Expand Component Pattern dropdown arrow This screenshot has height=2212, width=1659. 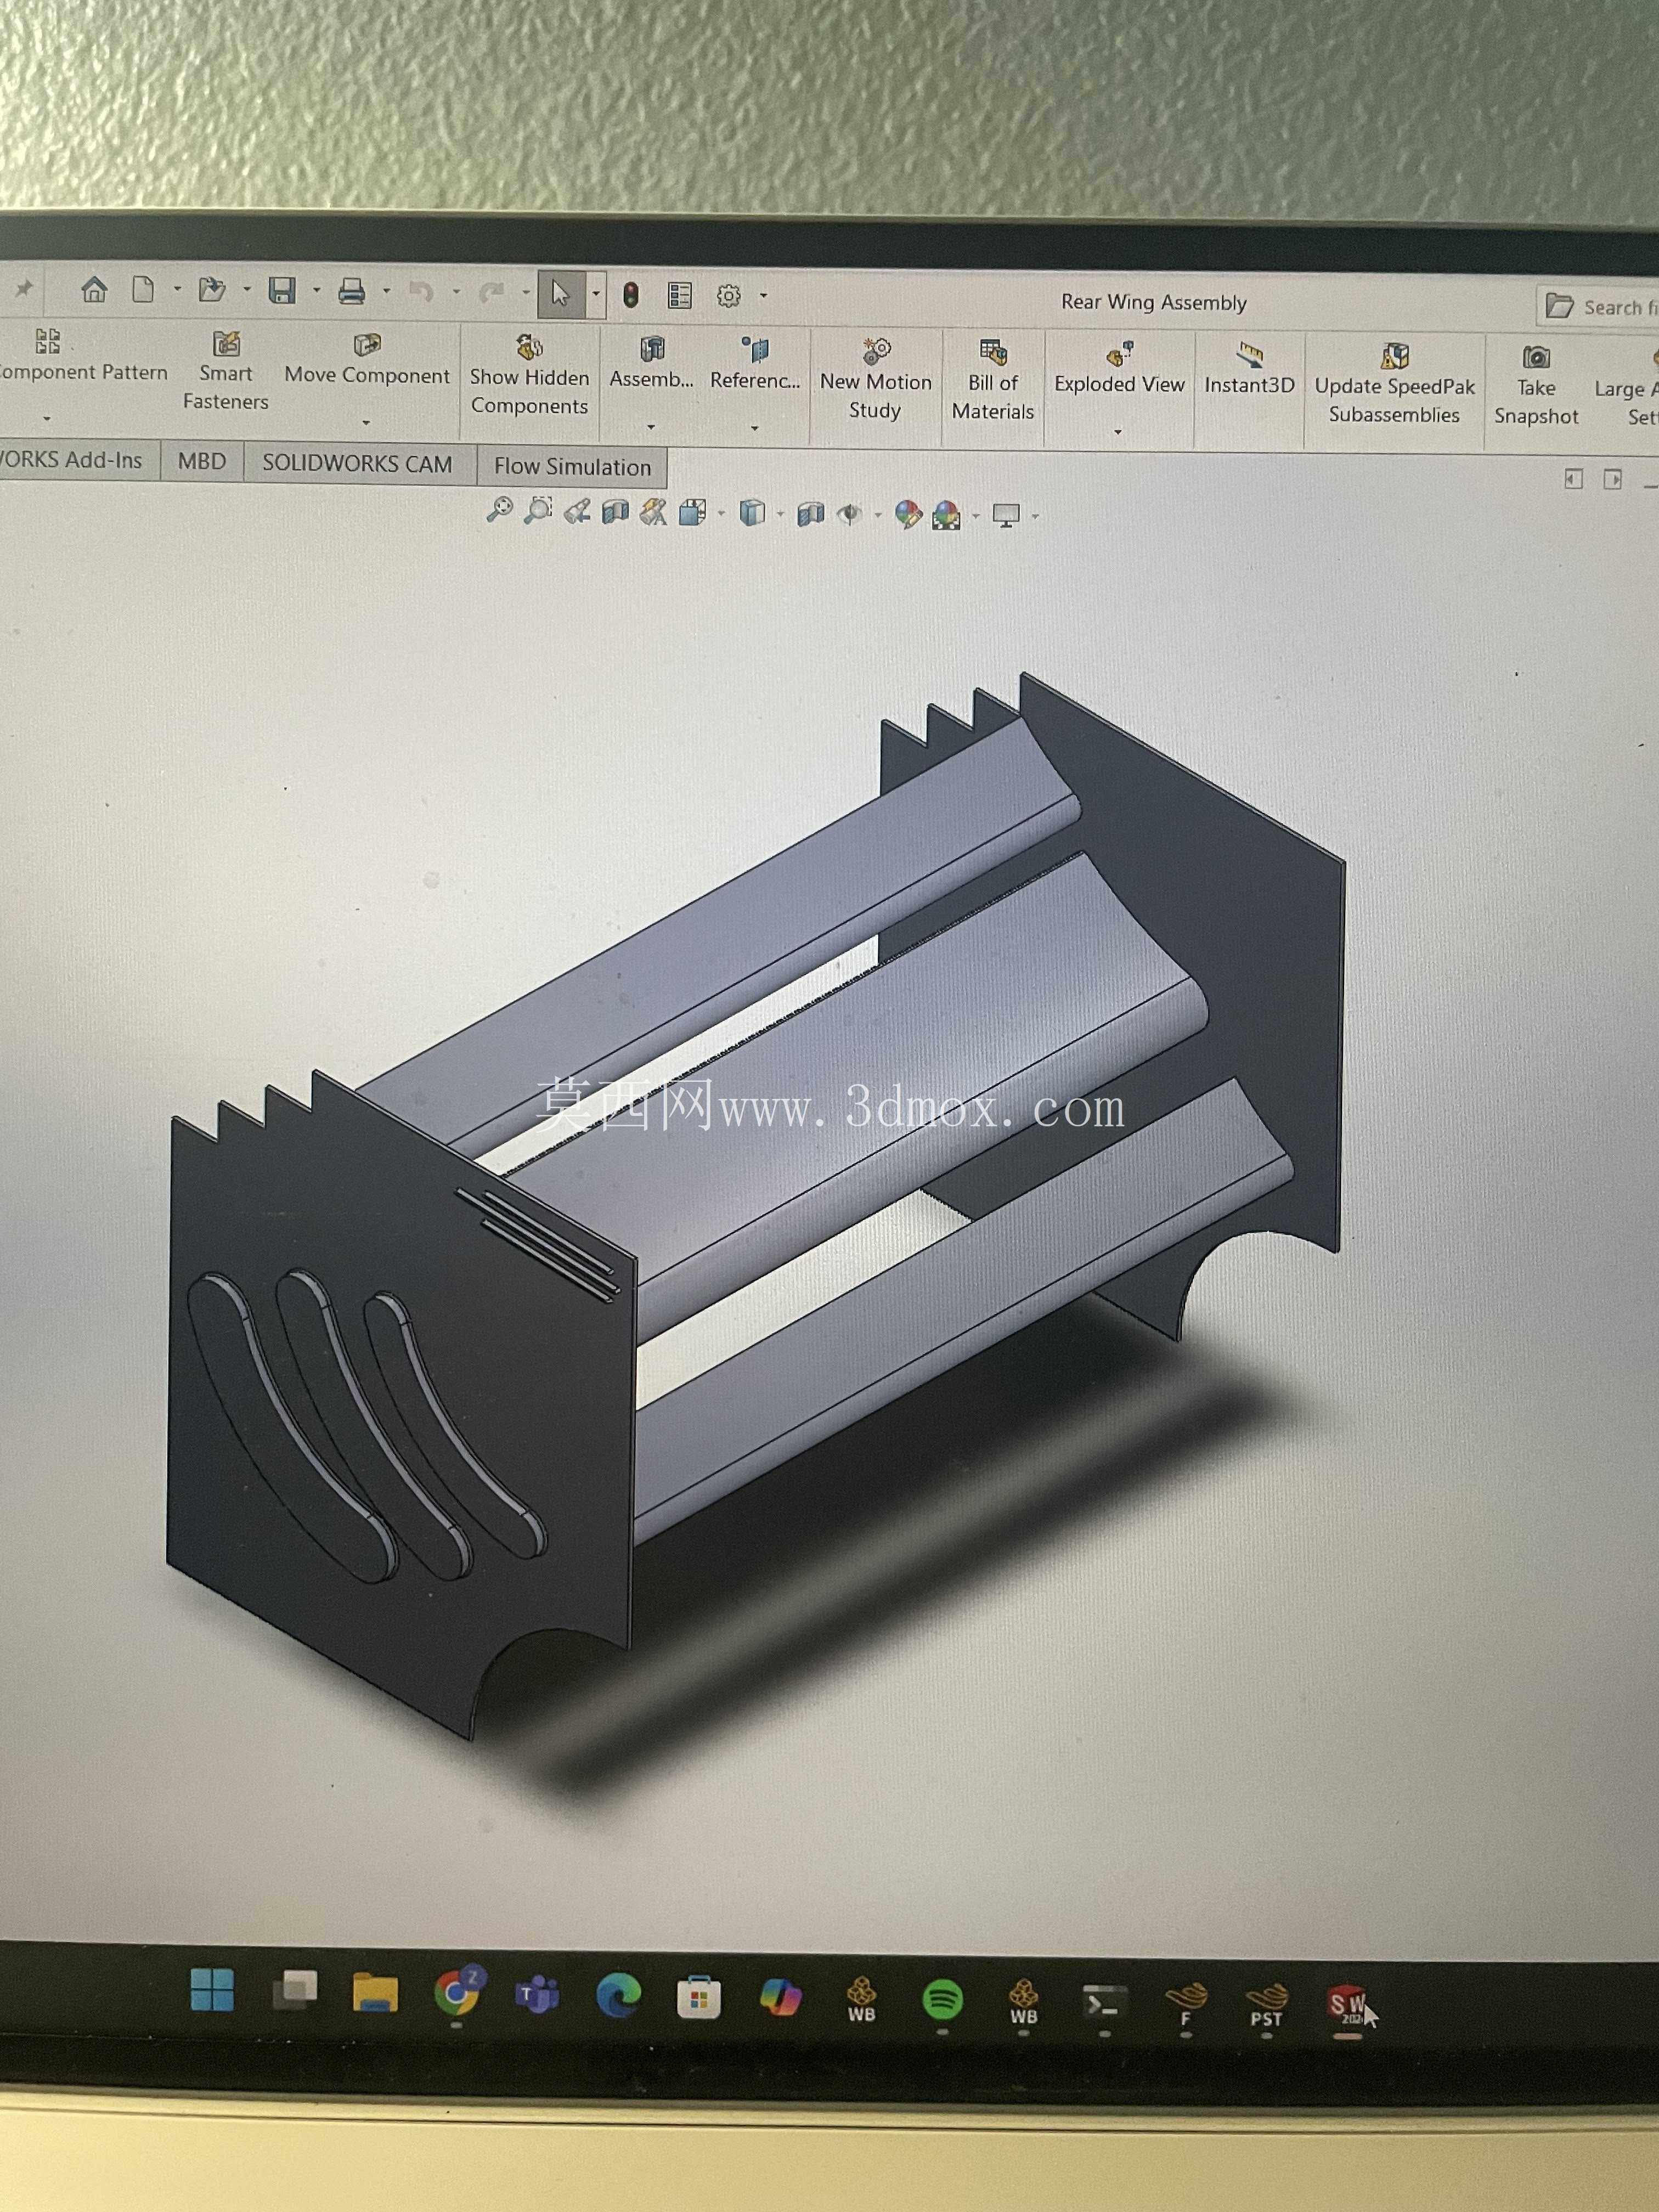(x=46, y=418)
